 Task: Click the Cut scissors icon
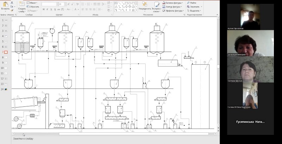[x=12, y=2]
